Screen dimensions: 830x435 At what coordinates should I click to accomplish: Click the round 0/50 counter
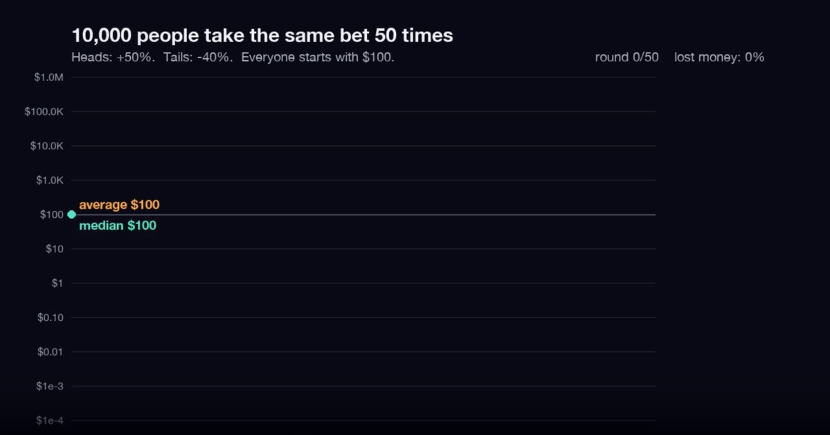pos(626,57)
